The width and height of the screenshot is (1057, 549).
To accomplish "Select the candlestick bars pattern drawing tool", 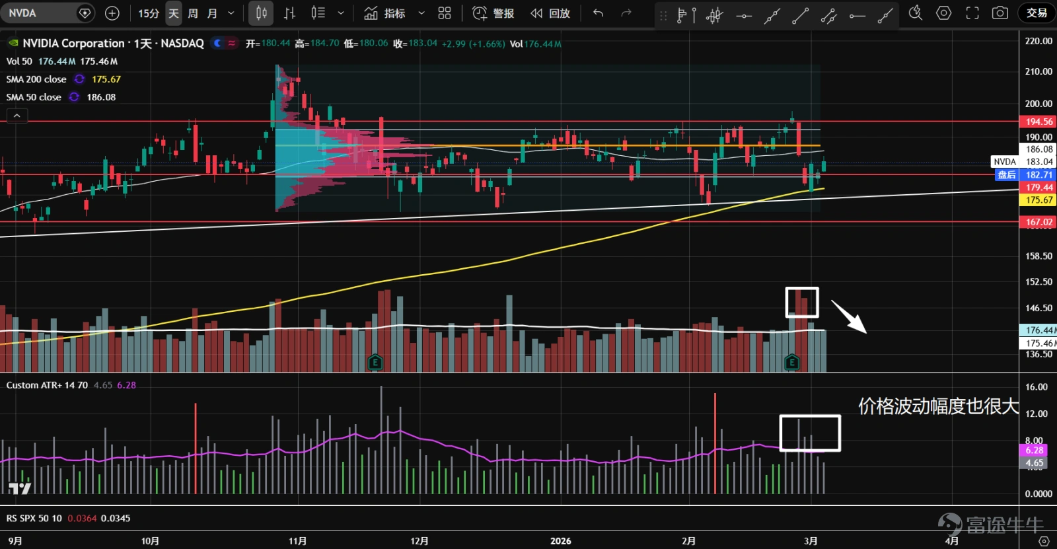I will [x=715, y=15].
